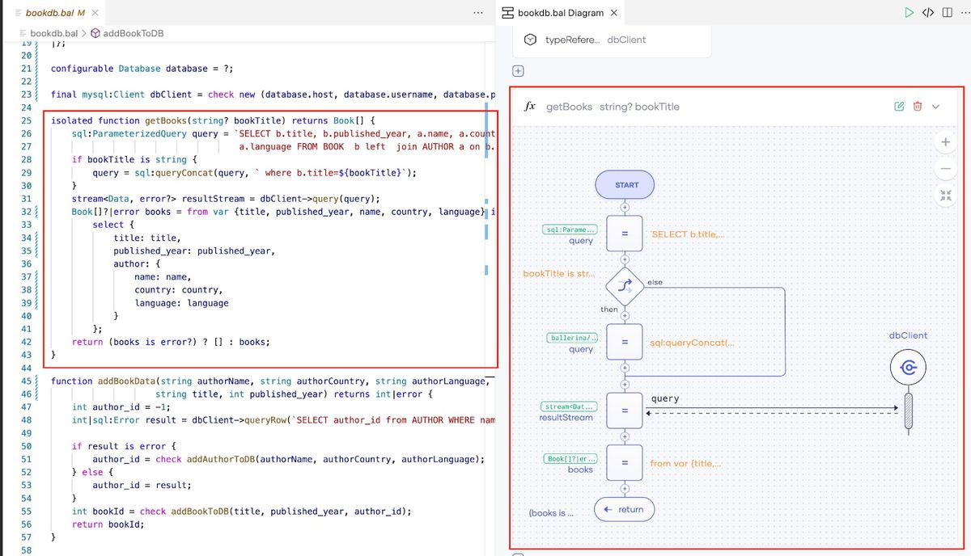Add statement with plus directly below START
Screen dimensions: 971x556
click(x=625, y=208)
